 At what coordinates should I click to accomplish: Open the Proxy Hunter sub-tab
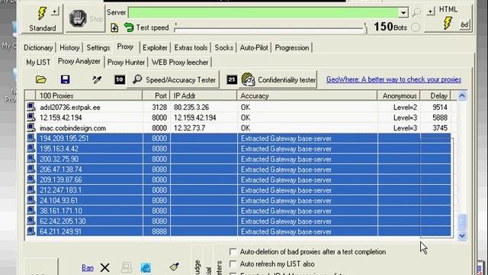coord(126,63)
